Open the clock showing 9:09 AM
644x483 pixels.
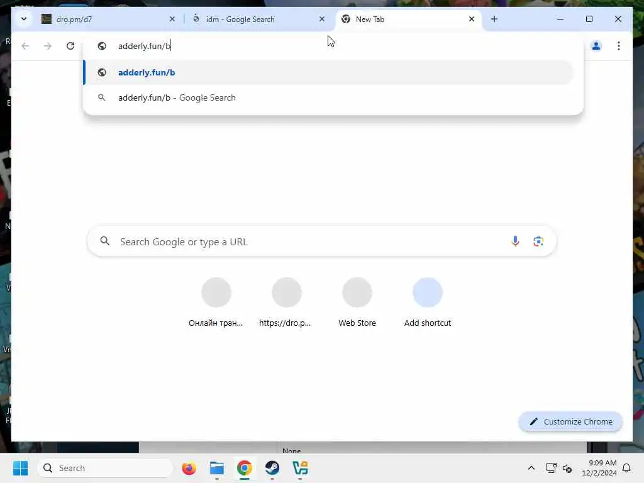point(599,468)
